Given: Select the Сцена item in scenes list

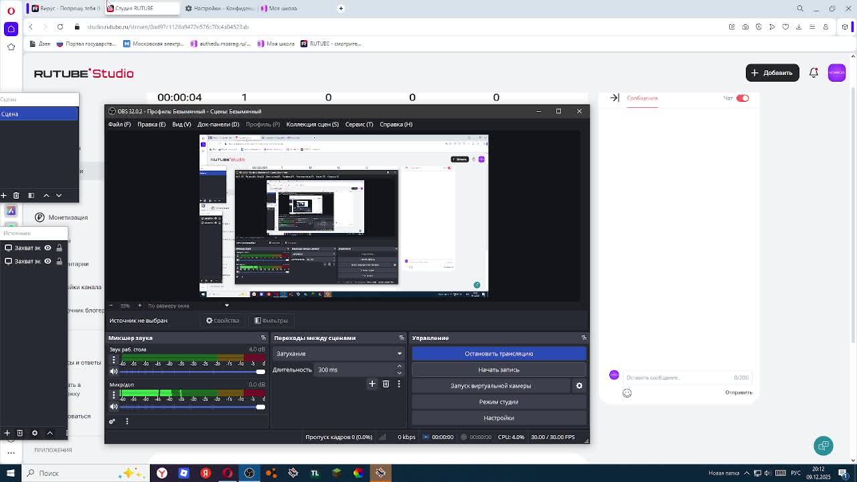Looking at the screenshot, I should click(x=39, y=114).
